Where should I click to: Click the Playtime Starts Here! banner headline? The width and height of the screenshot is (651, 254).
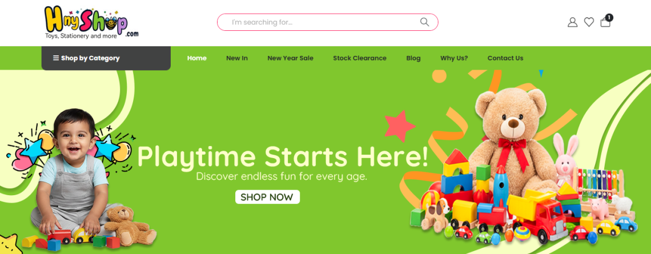[x=282, y=156]
